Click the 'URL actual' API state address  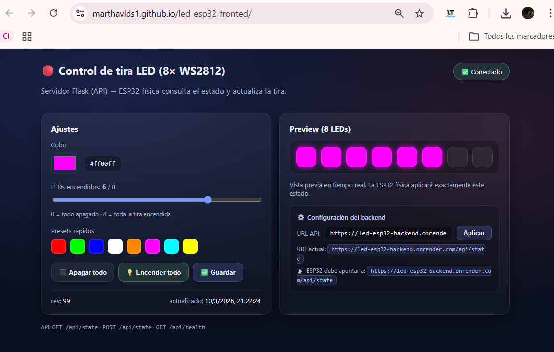click(x=406, y=250)
